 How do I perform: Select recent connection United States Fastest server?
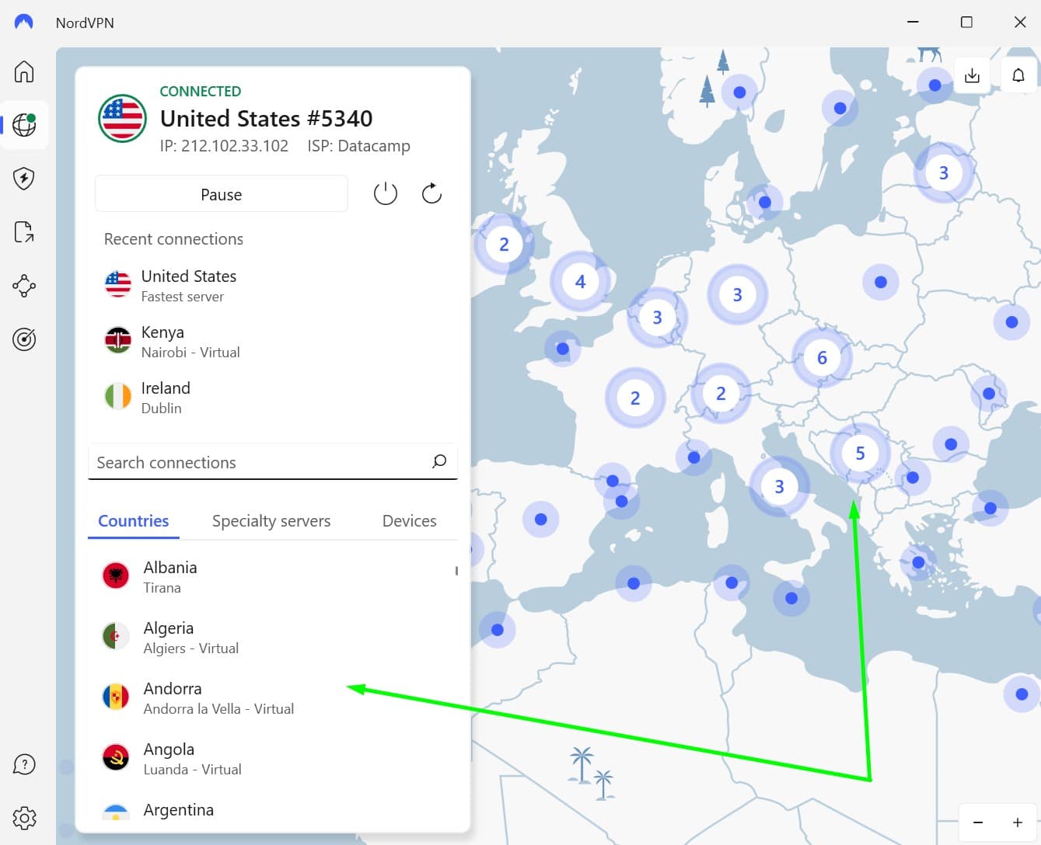click(272, 285)
